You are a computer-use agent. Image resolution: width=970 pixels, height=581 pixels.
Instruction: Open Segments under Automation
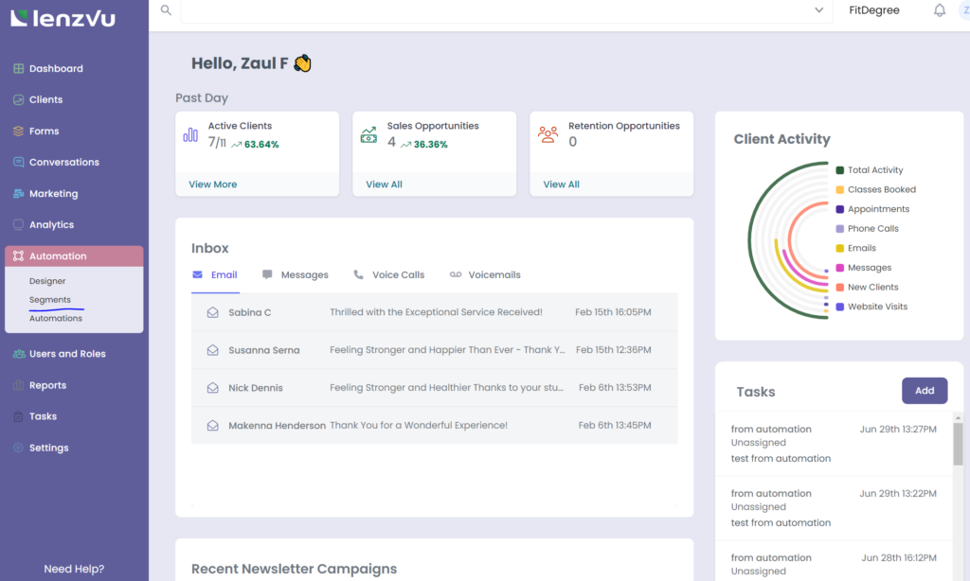(50, 300)
